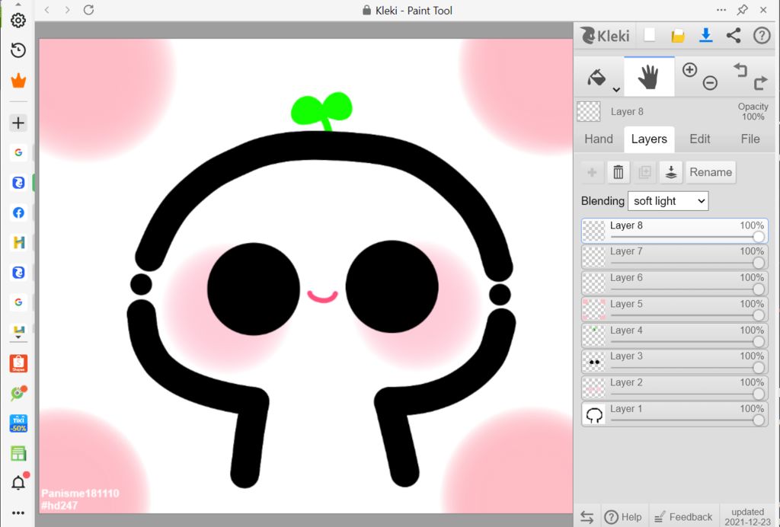The height and width of the screenshot is (527, 780).
Task: Open panel more options in title bar
Action: (x=721, y=10)
